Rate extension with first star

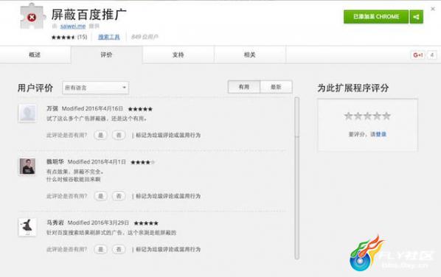coord(349,116)
